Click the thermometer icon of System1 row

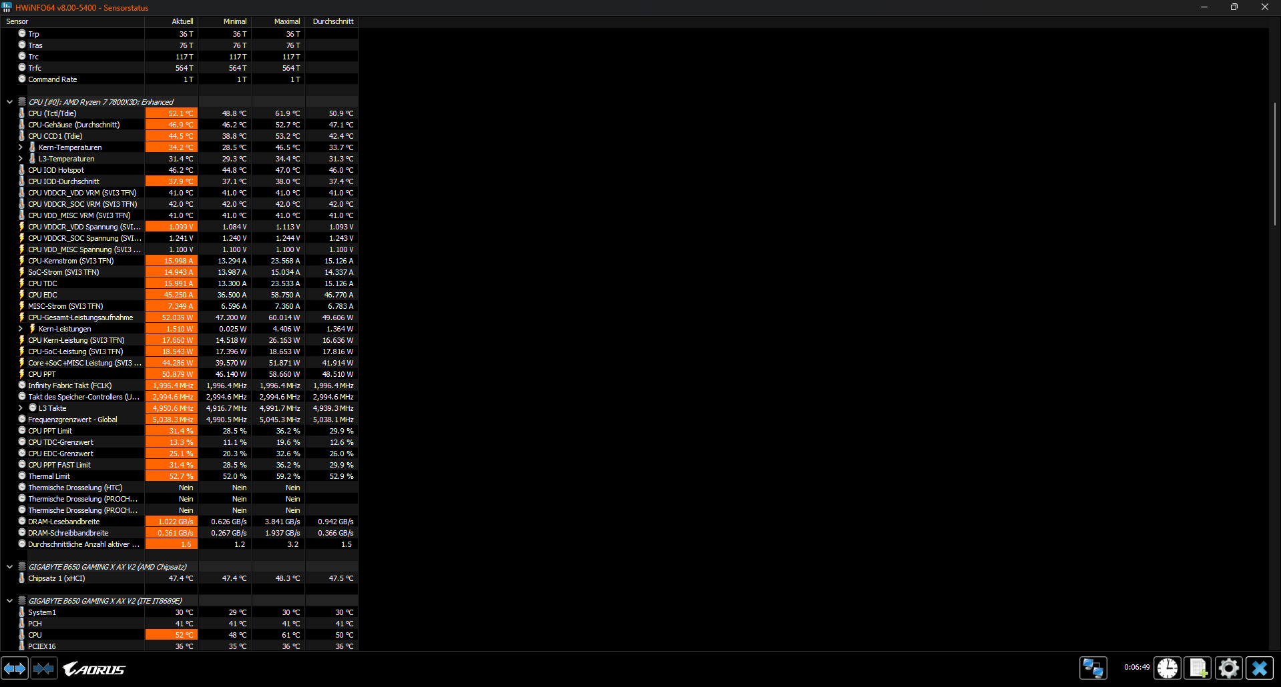click(x=22, y=612)
